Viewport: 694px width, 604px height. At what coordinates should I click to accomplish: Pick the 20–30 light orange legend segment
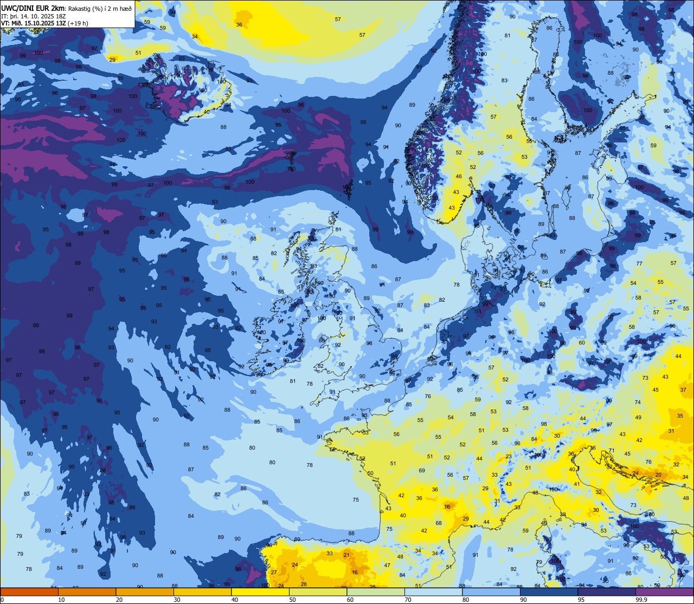click(145, 592)
